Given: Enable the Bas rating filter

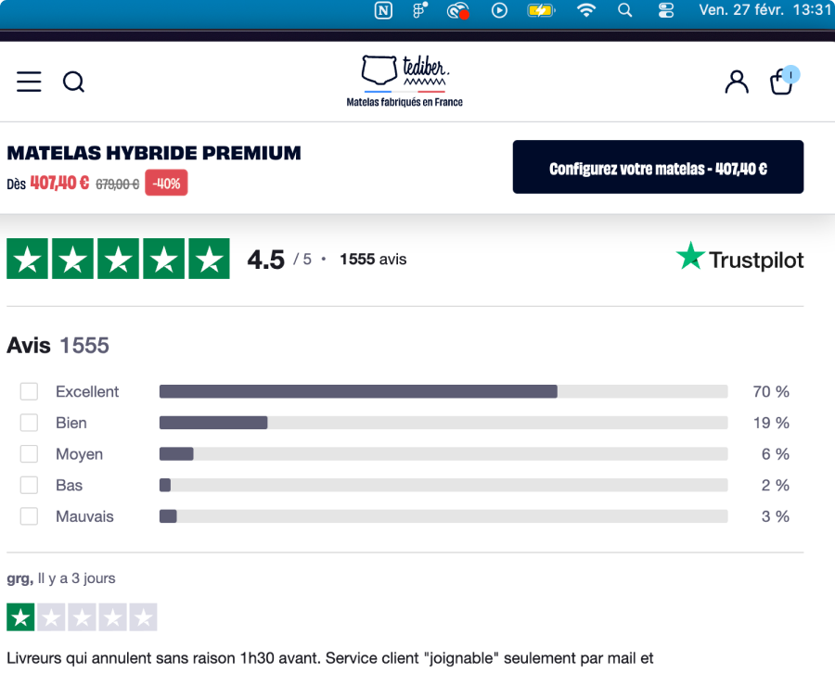Looking at the screenshot, I should click(x=29, y=485).
